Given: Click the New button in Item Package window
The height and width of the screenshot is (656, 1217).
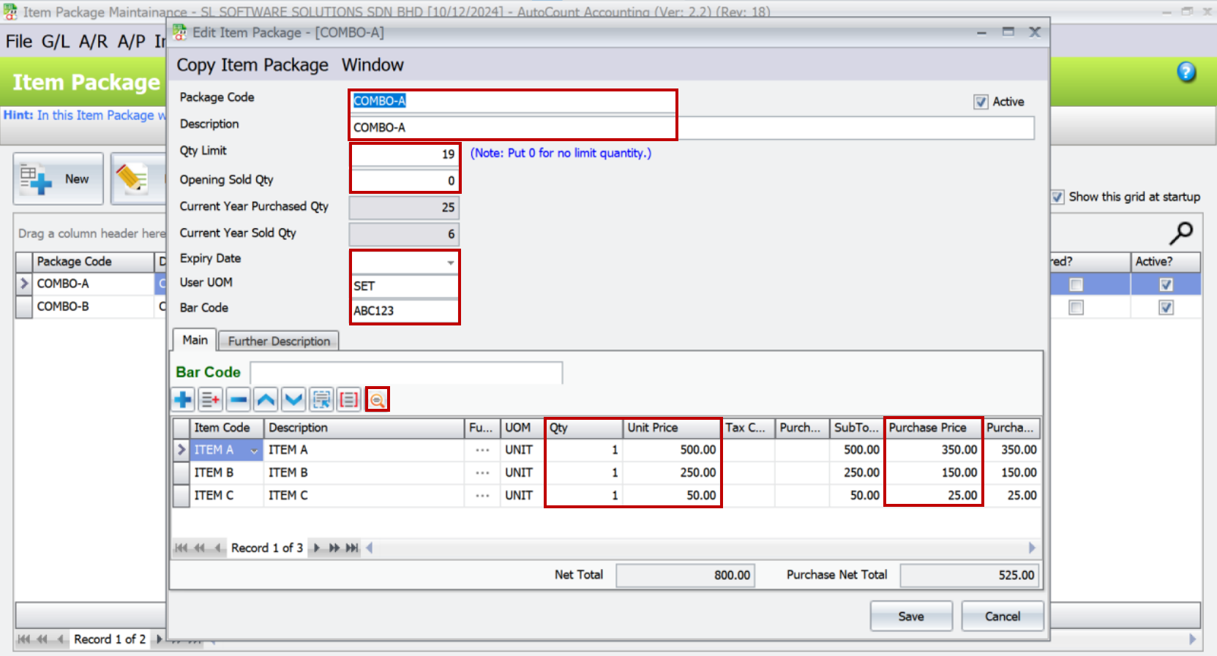Looking at the screenshot, I should [x=59, y=179].
